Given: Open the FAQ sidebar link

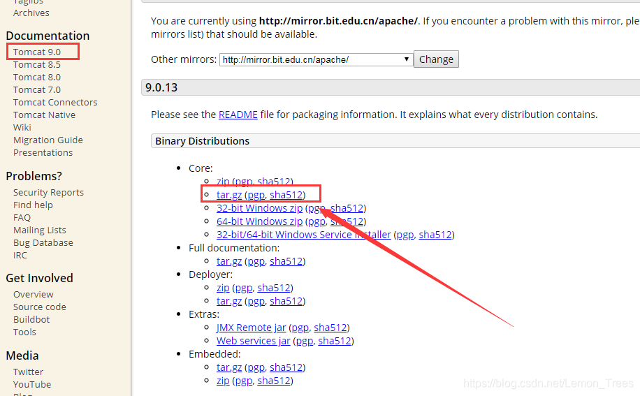Looking at the screenshot, I should point(22,218).
